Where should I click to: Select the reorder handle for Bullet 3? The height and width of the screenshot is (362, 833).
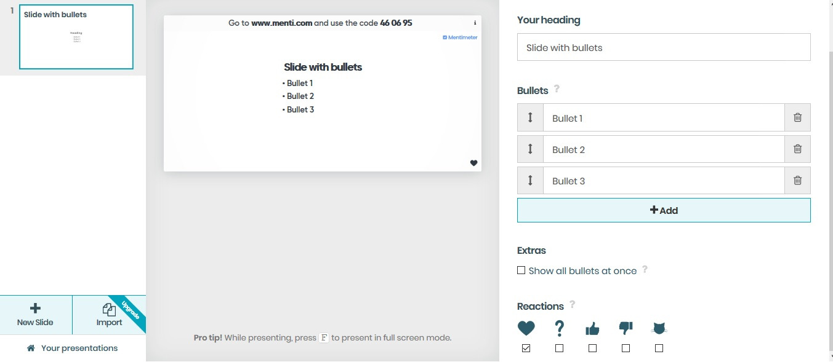pos(530,181)
